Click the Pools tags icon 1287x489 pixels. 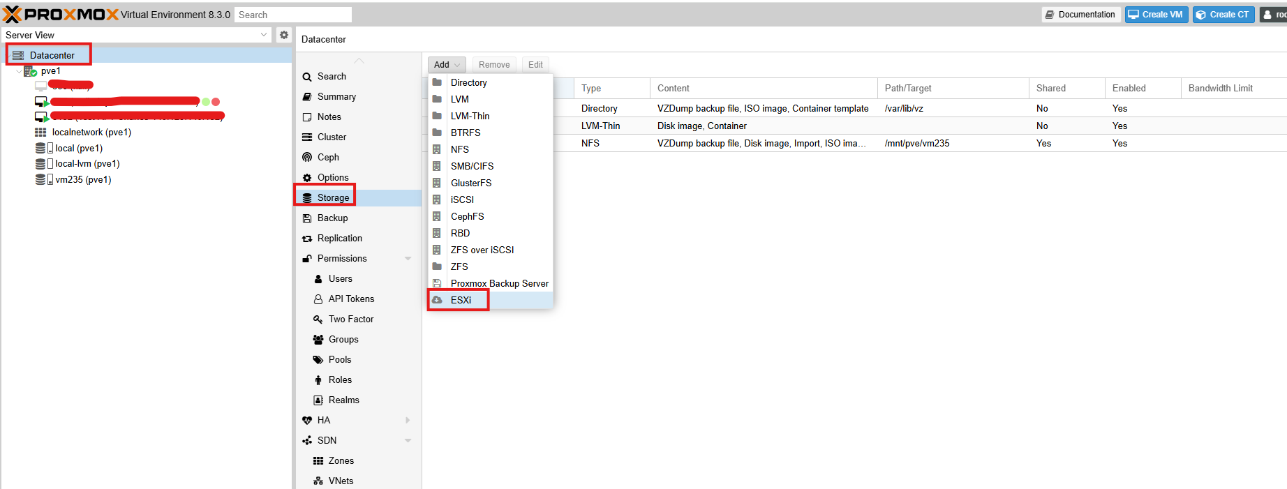point(318,360)
